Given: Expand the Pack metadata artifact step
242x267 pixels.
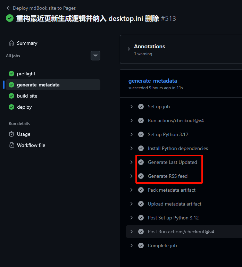Looking at the screenshot, I should tap(131, 190).
